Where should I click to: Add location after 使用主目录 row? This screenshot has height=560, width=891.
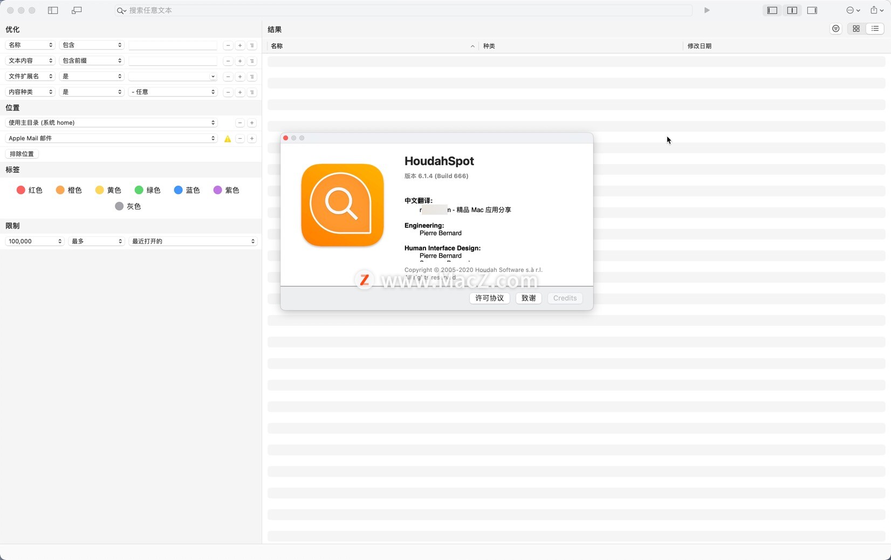click(x=252, y=123)
